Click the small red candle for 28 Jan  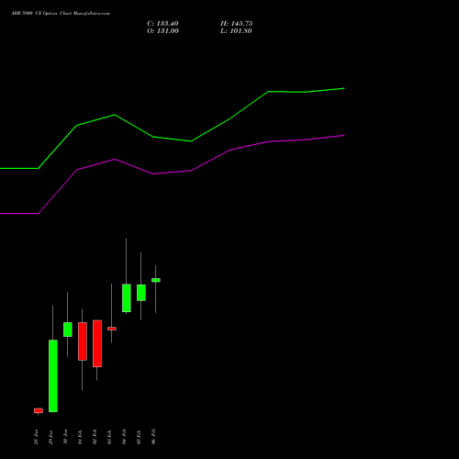tap(39, 410)
